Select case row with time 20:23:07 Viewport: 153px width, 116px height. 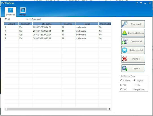point(58,35)
